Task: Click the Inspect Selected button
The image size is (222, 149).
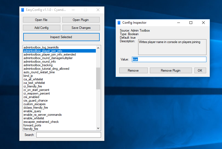Action: (61, 37)
